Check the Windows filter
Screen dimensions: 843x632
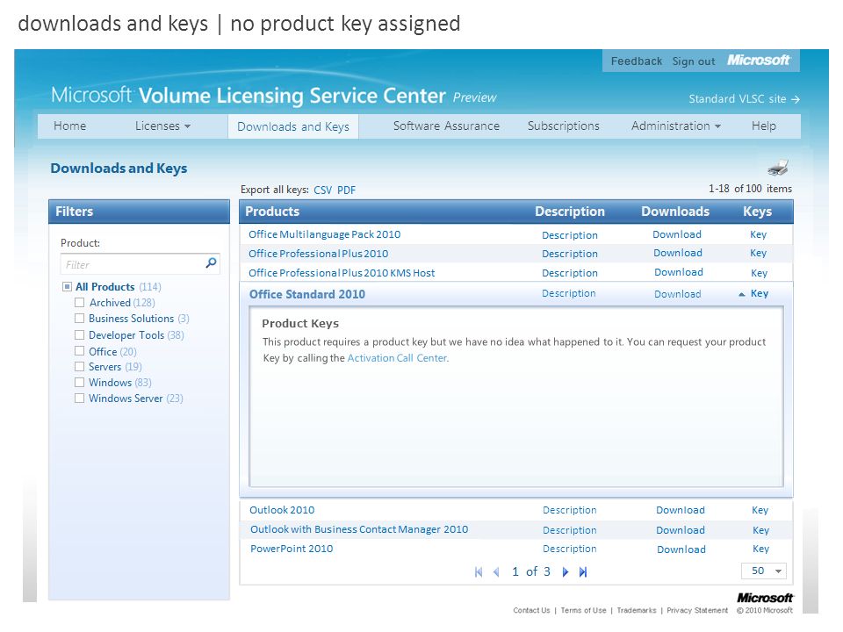[x=79, y=382]
